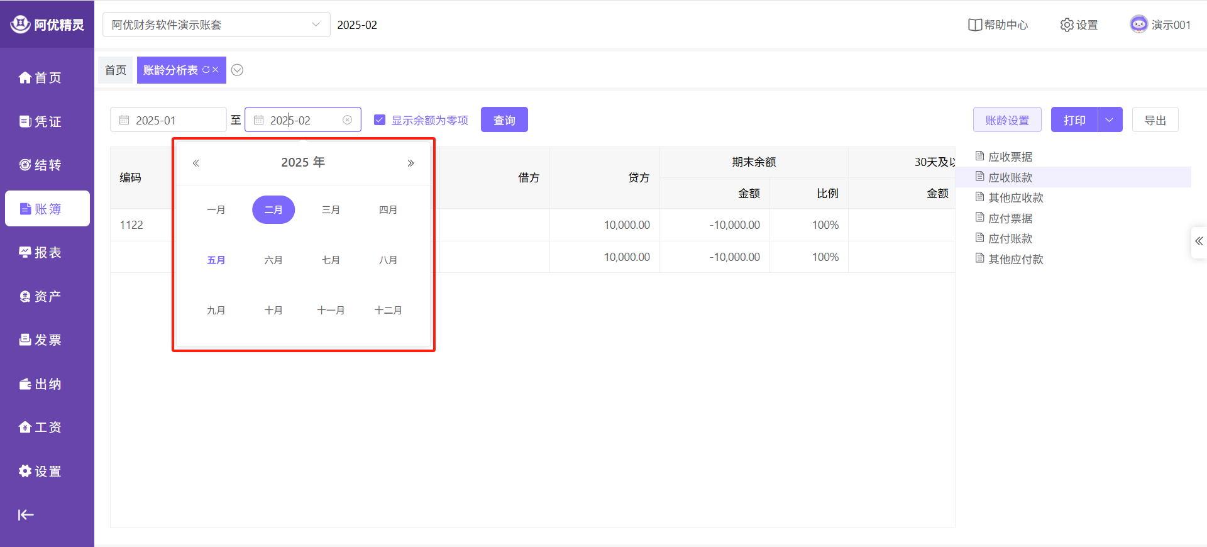Switch to the 首页 tab
This screenshot has height=547, width=1207.
click(116, 70)
